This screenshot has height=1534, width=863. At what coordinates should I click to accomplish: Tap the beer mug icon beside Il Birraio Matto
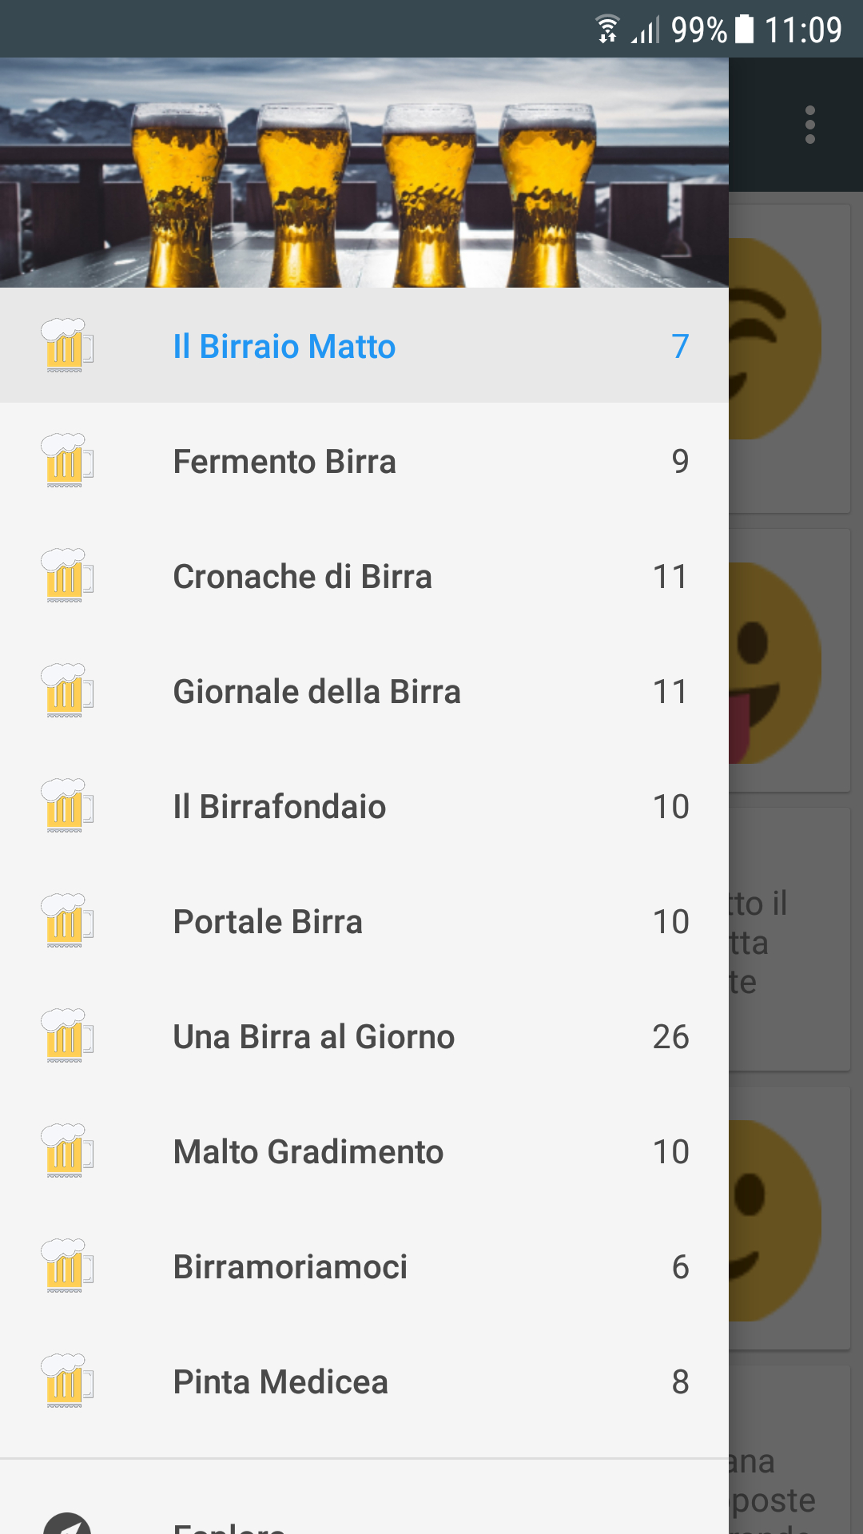pos(67,346)
